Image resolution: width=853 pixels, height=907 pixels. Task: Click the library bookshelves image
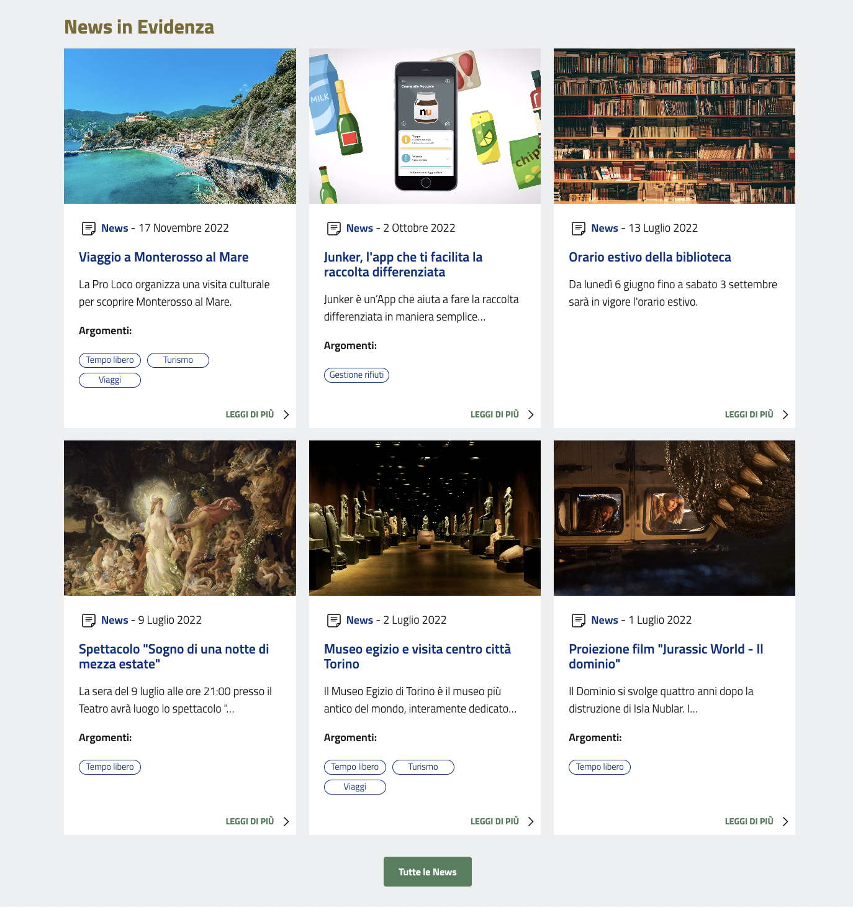[x=674, y=126]
